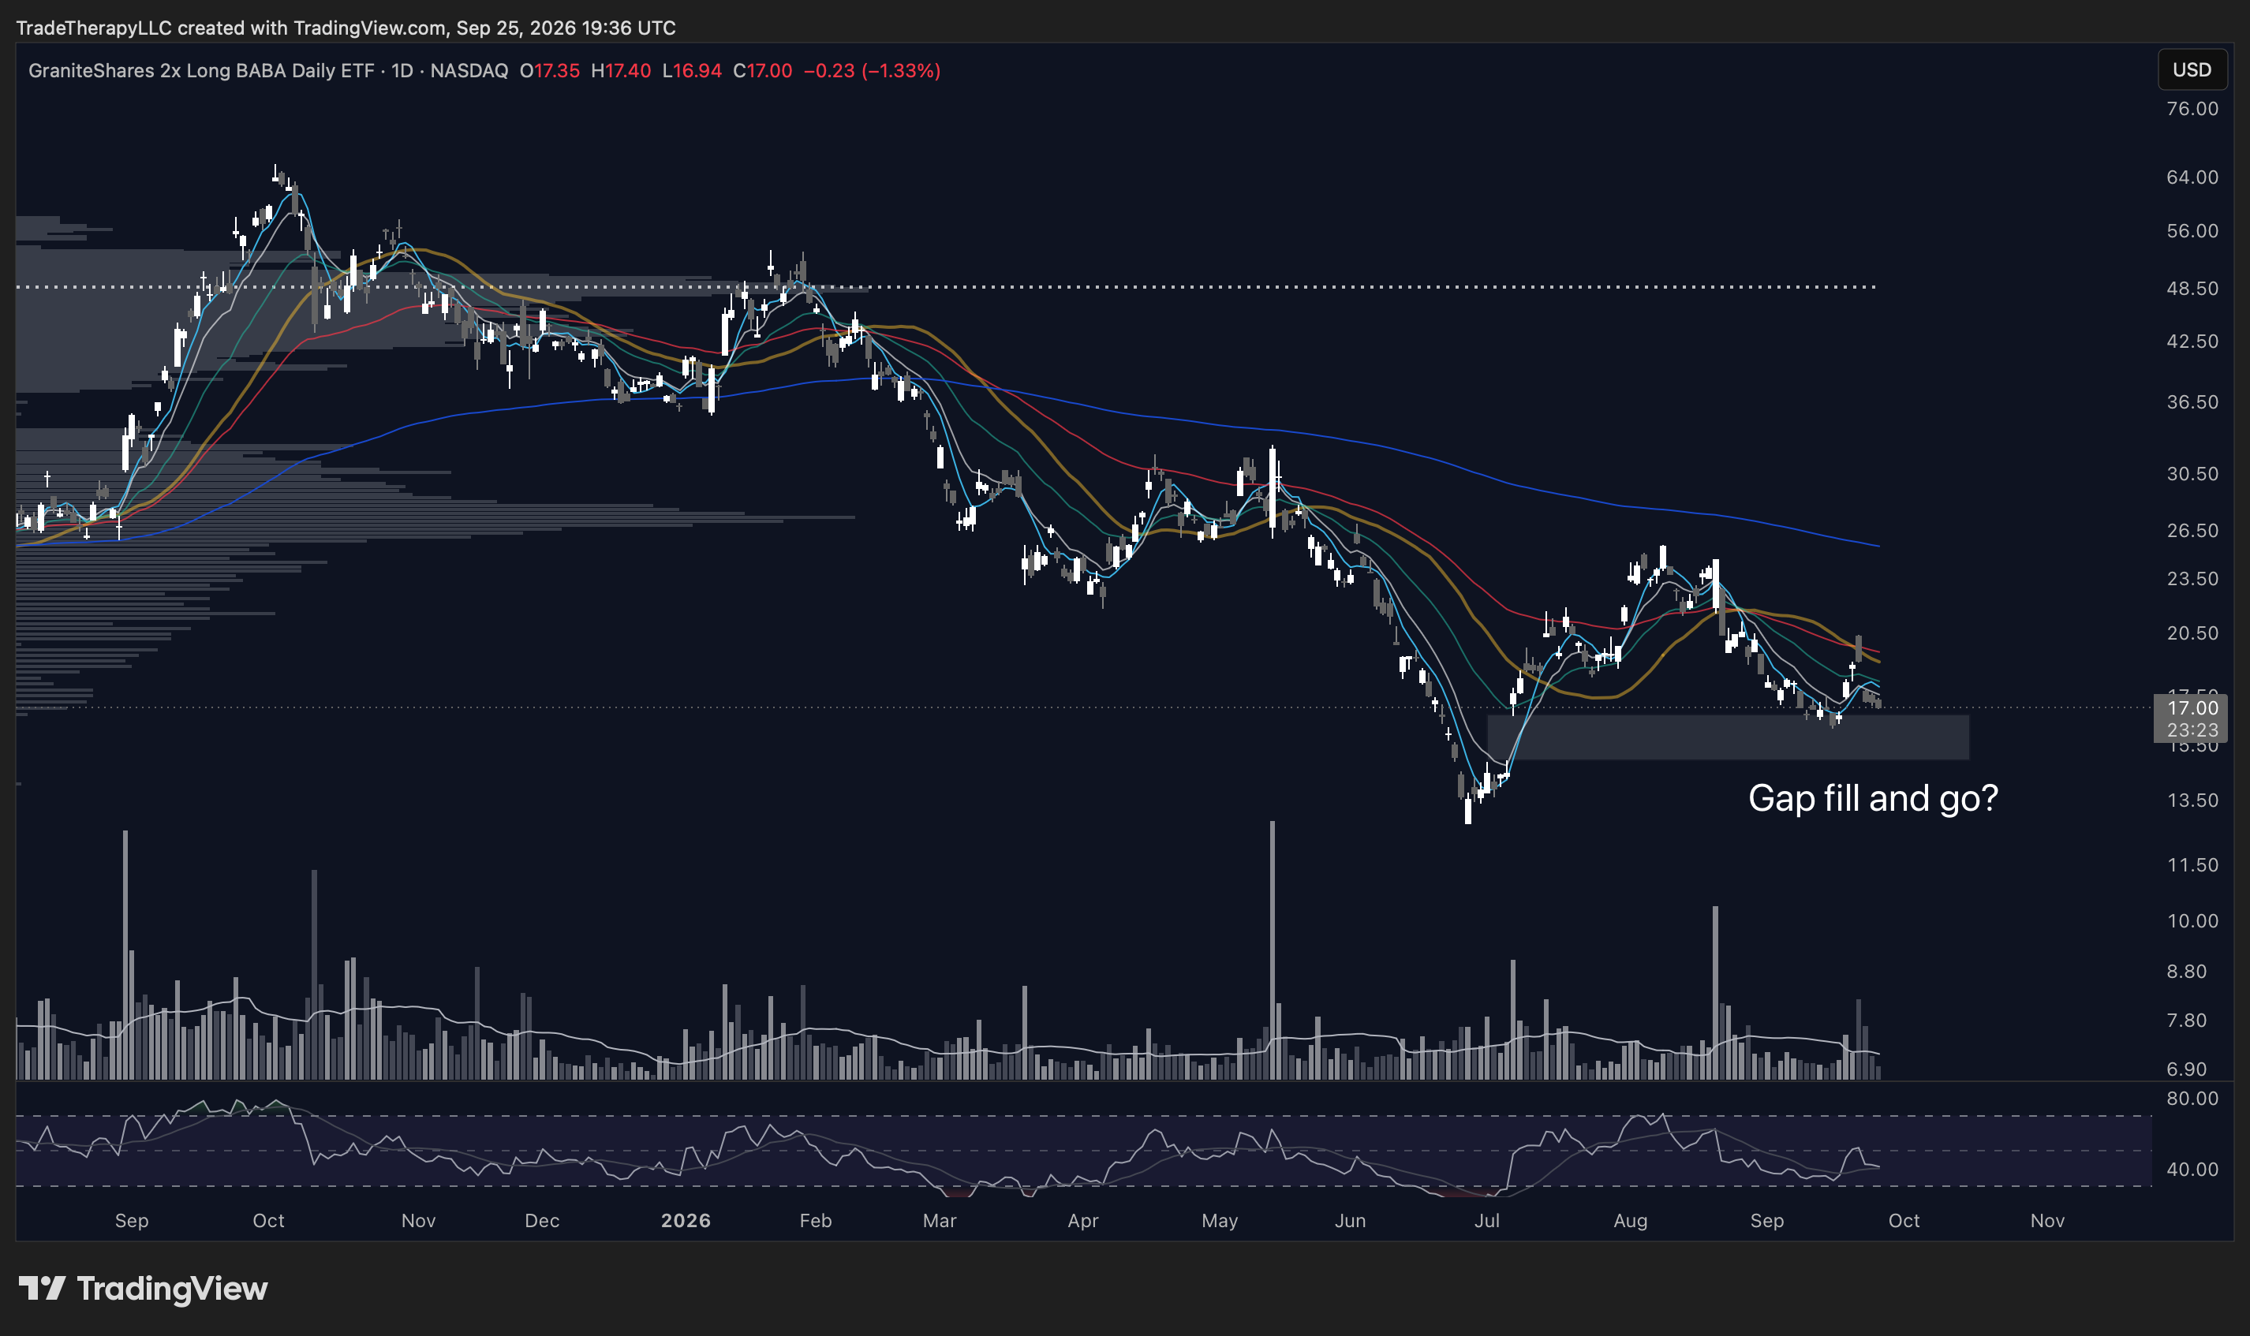2250x1336 pixels.
Task: Click the 23.50 price axis label
Action: pos(2192,579)
